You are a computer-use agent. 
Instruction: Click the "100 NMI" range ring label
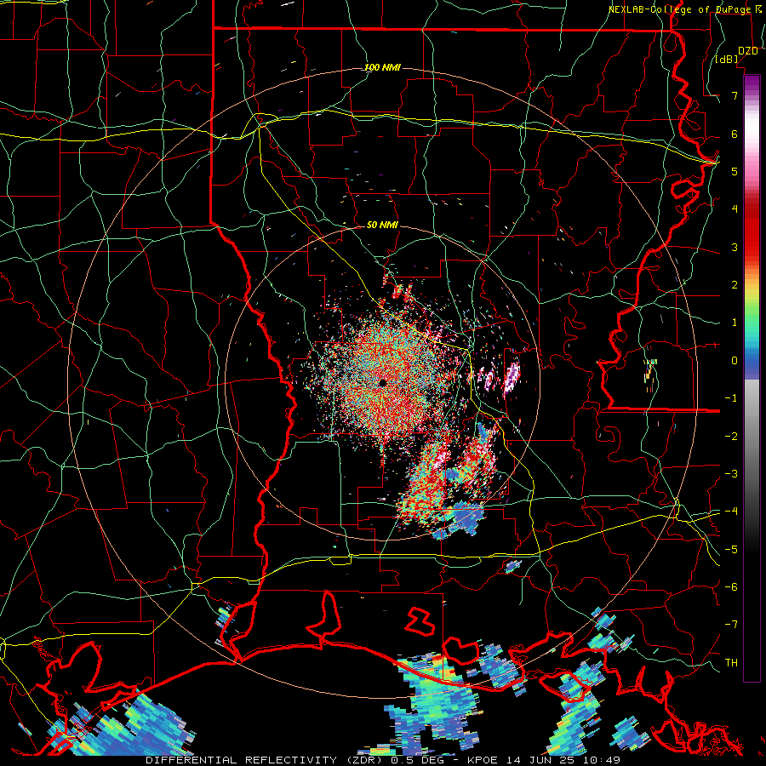point(382,67)
